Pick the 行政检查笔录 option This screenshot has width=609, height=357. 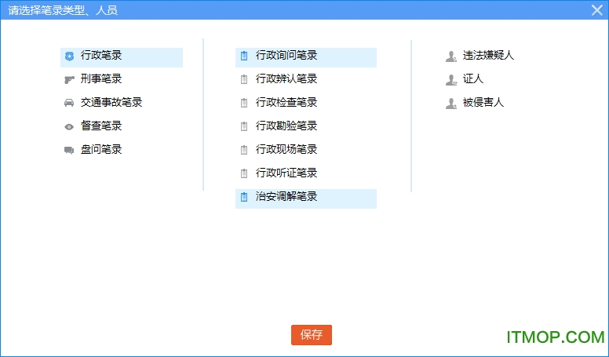(x=286, y=103)
